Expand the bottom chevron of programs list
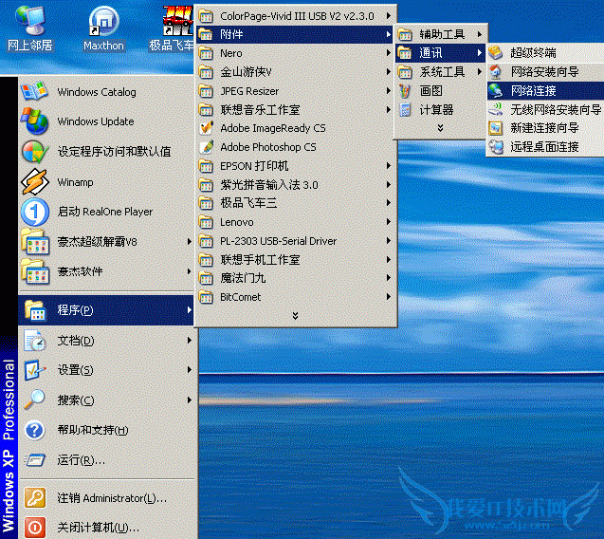Image resolution: width=604 pixels, height=539 pixels. pyautogui.click(x=295, y=315)
